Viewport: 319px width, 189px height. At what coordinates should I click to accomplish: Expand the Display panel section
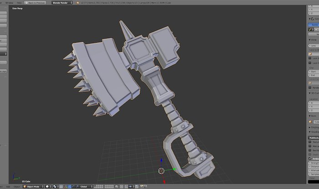[314, 127]
